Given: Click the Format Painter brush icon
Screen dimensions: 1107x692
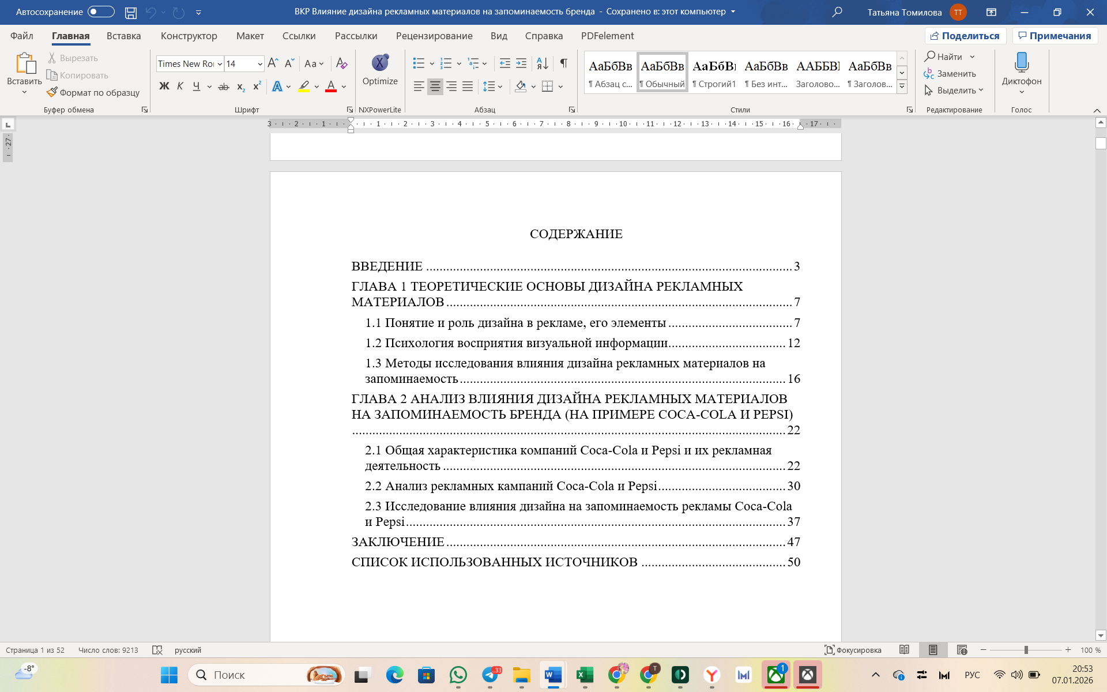Looking at the screenshot, I should click(52, 92).
